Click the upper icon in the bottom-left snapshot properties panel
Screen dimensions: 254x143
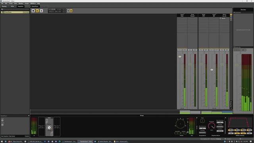[x=2, y=120]
